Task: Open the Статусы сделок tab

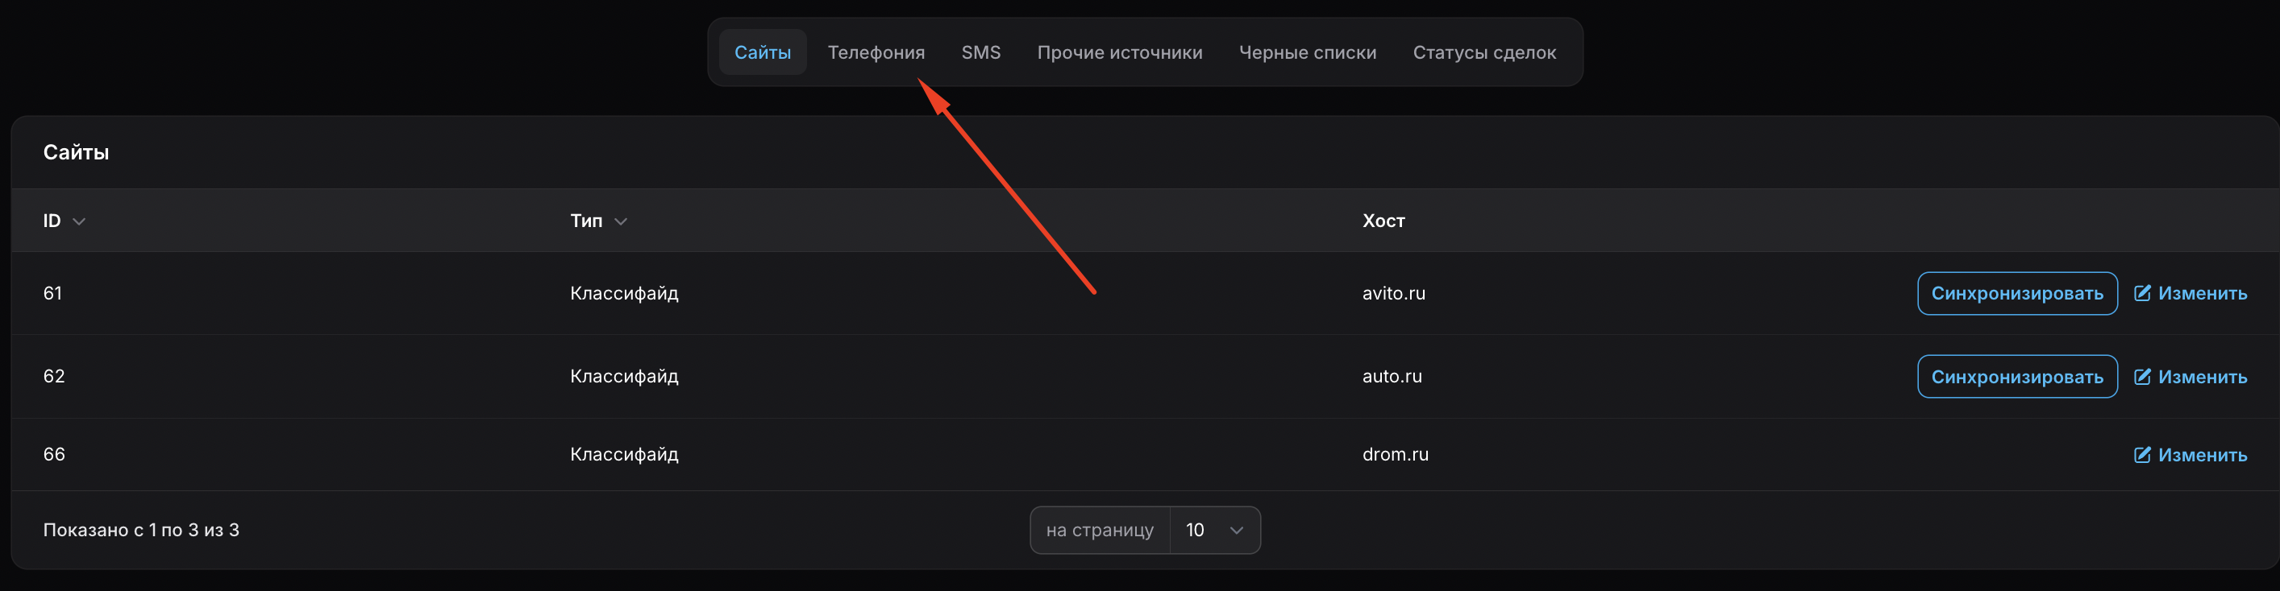Action: [1483, 53]
